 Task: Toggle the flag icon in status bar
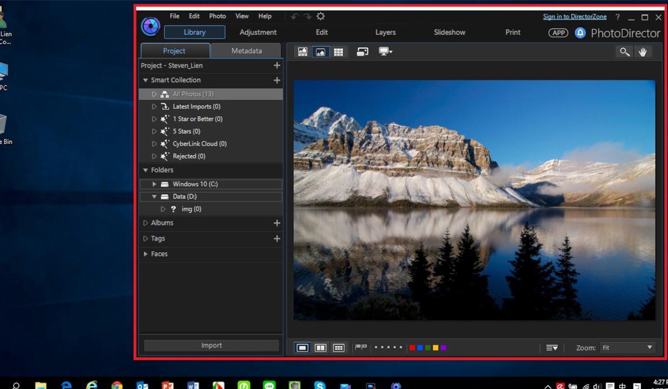(x=361, y=347)
